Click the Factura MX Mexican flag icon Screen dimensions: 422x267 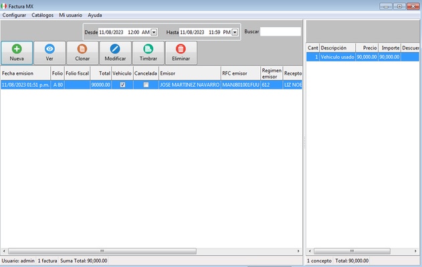4,6
